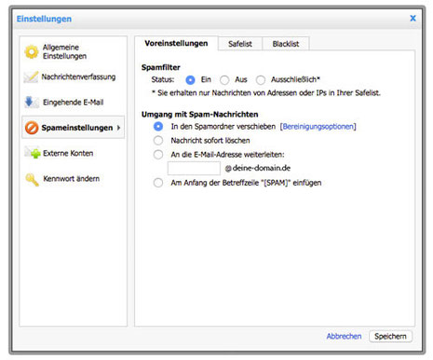Click the key icon for Kennwort ändern
Image resolution: width=433 pixels, height=360 pixels.
tap(32, 179)
